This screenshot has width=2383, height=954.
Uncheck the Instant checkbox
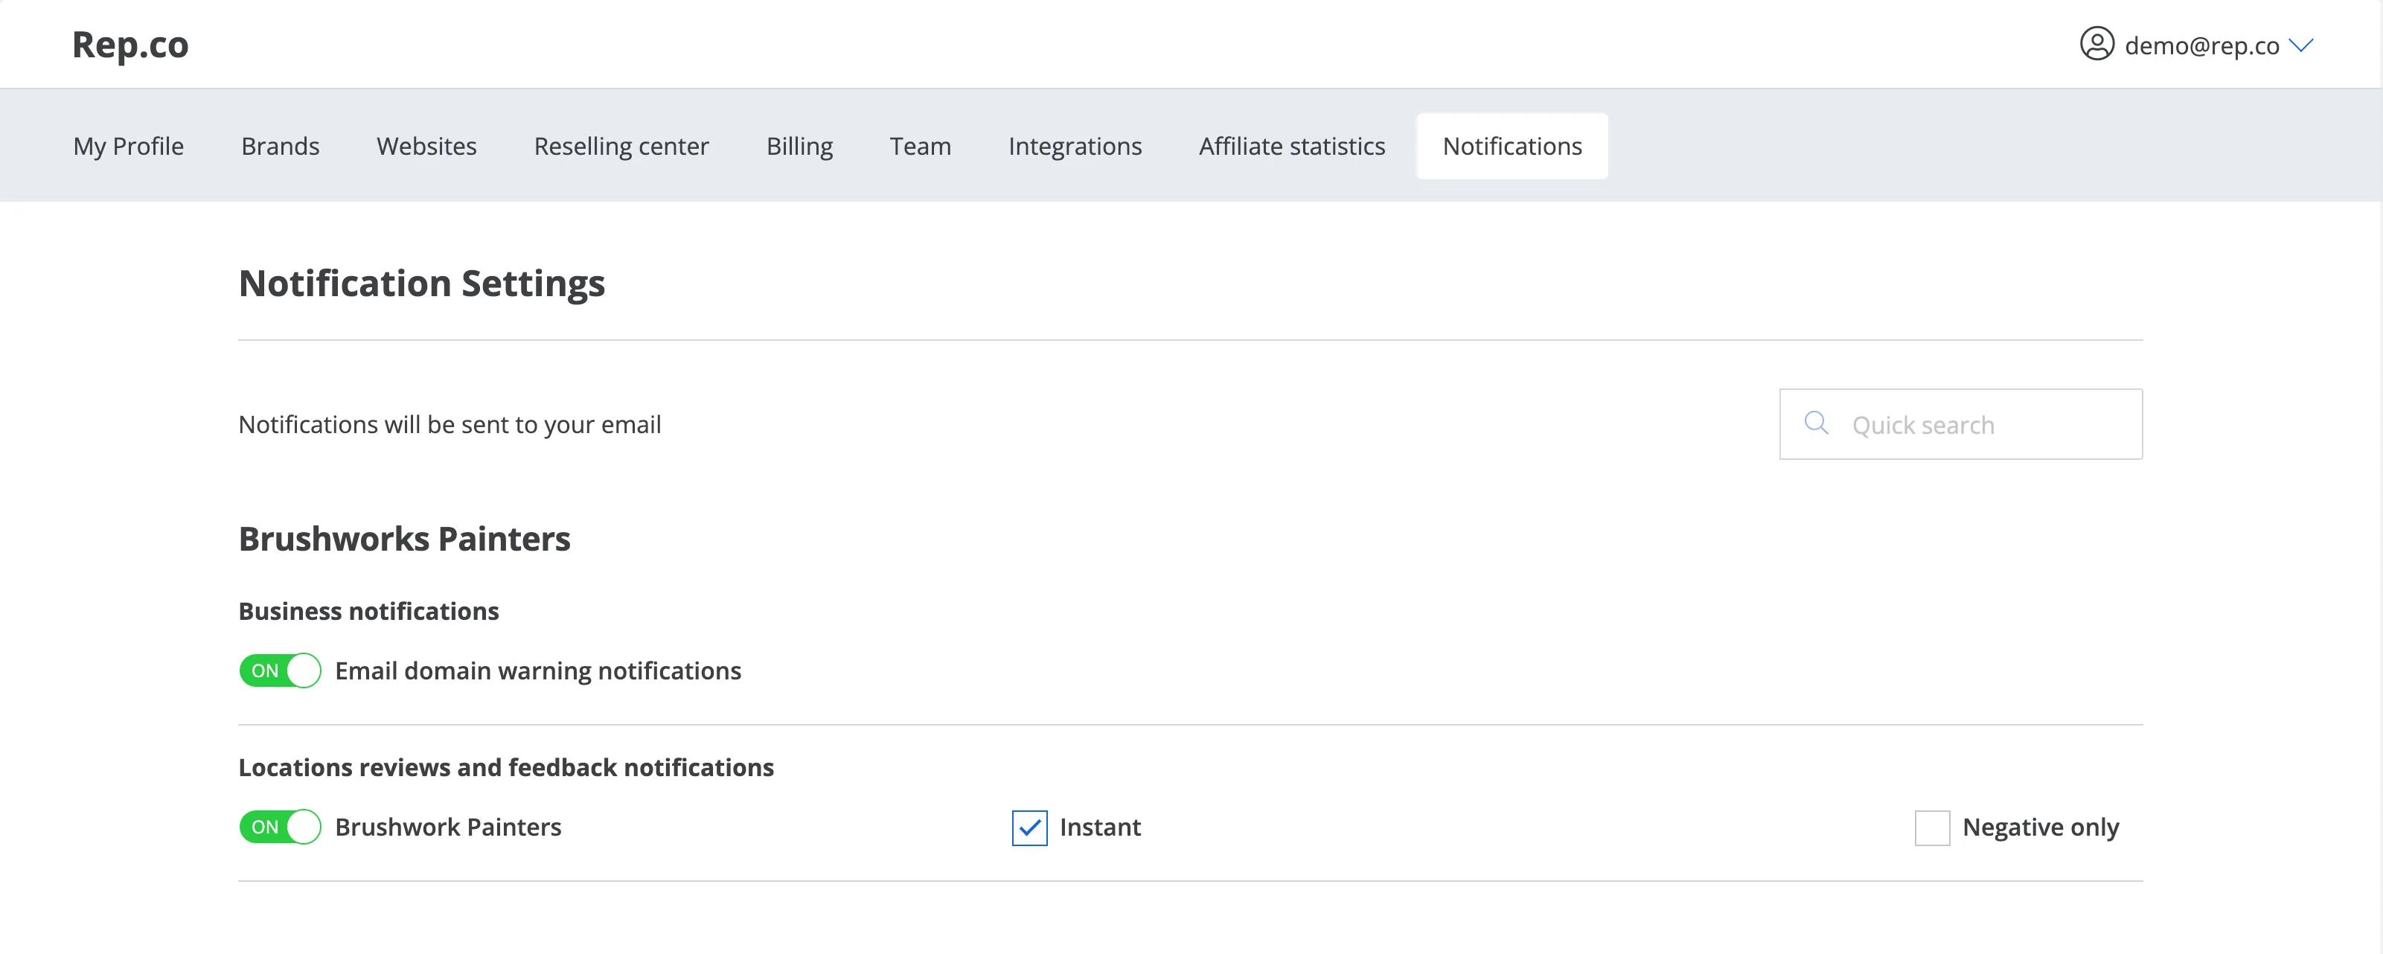click(x=1029, y=827)
